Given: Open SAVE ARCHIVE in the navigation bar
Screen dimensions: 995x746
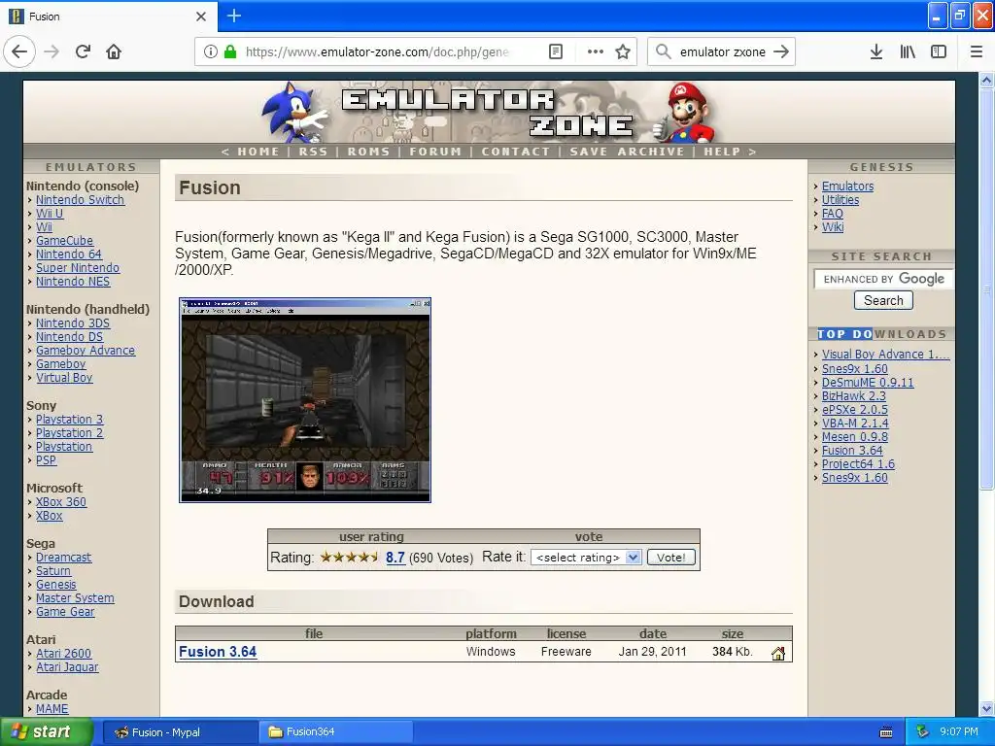Looking at the screenshot, I should point(627,152).
